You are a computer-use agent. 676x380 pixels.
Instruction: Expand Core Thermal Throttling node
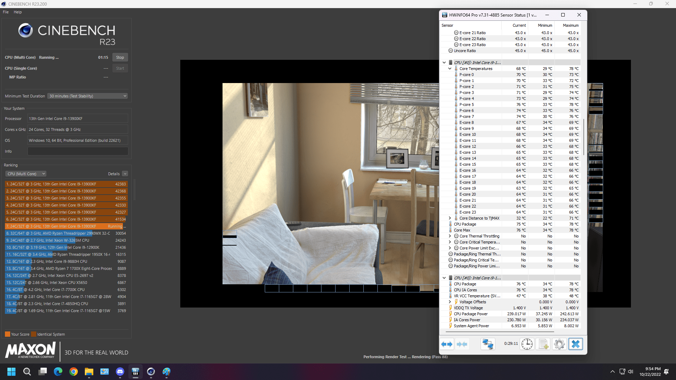(x=450, y=236)
